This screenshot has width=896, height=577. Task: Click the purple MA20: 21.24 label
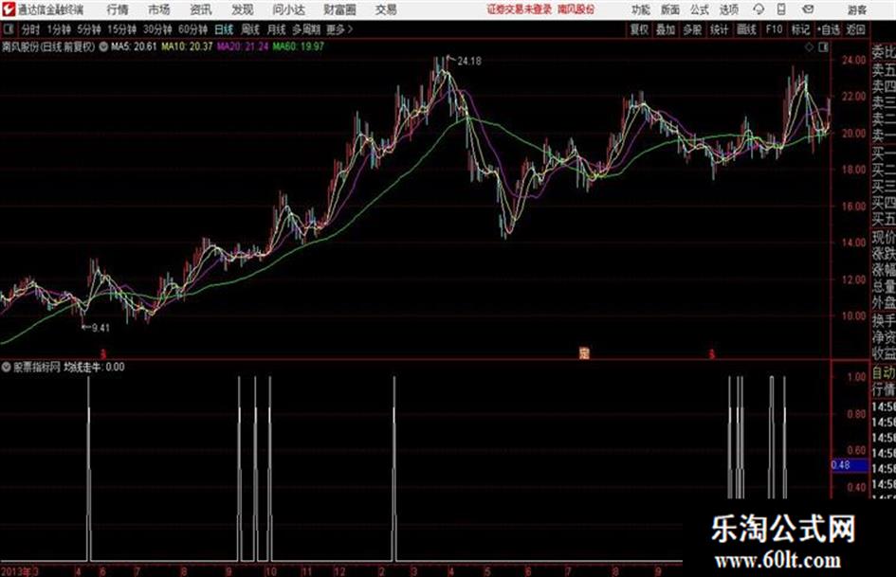[243, 46]
